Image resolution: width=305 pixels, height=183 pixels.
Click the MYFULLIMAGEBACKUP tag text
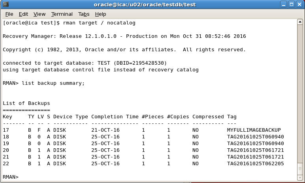pos(254,130)
